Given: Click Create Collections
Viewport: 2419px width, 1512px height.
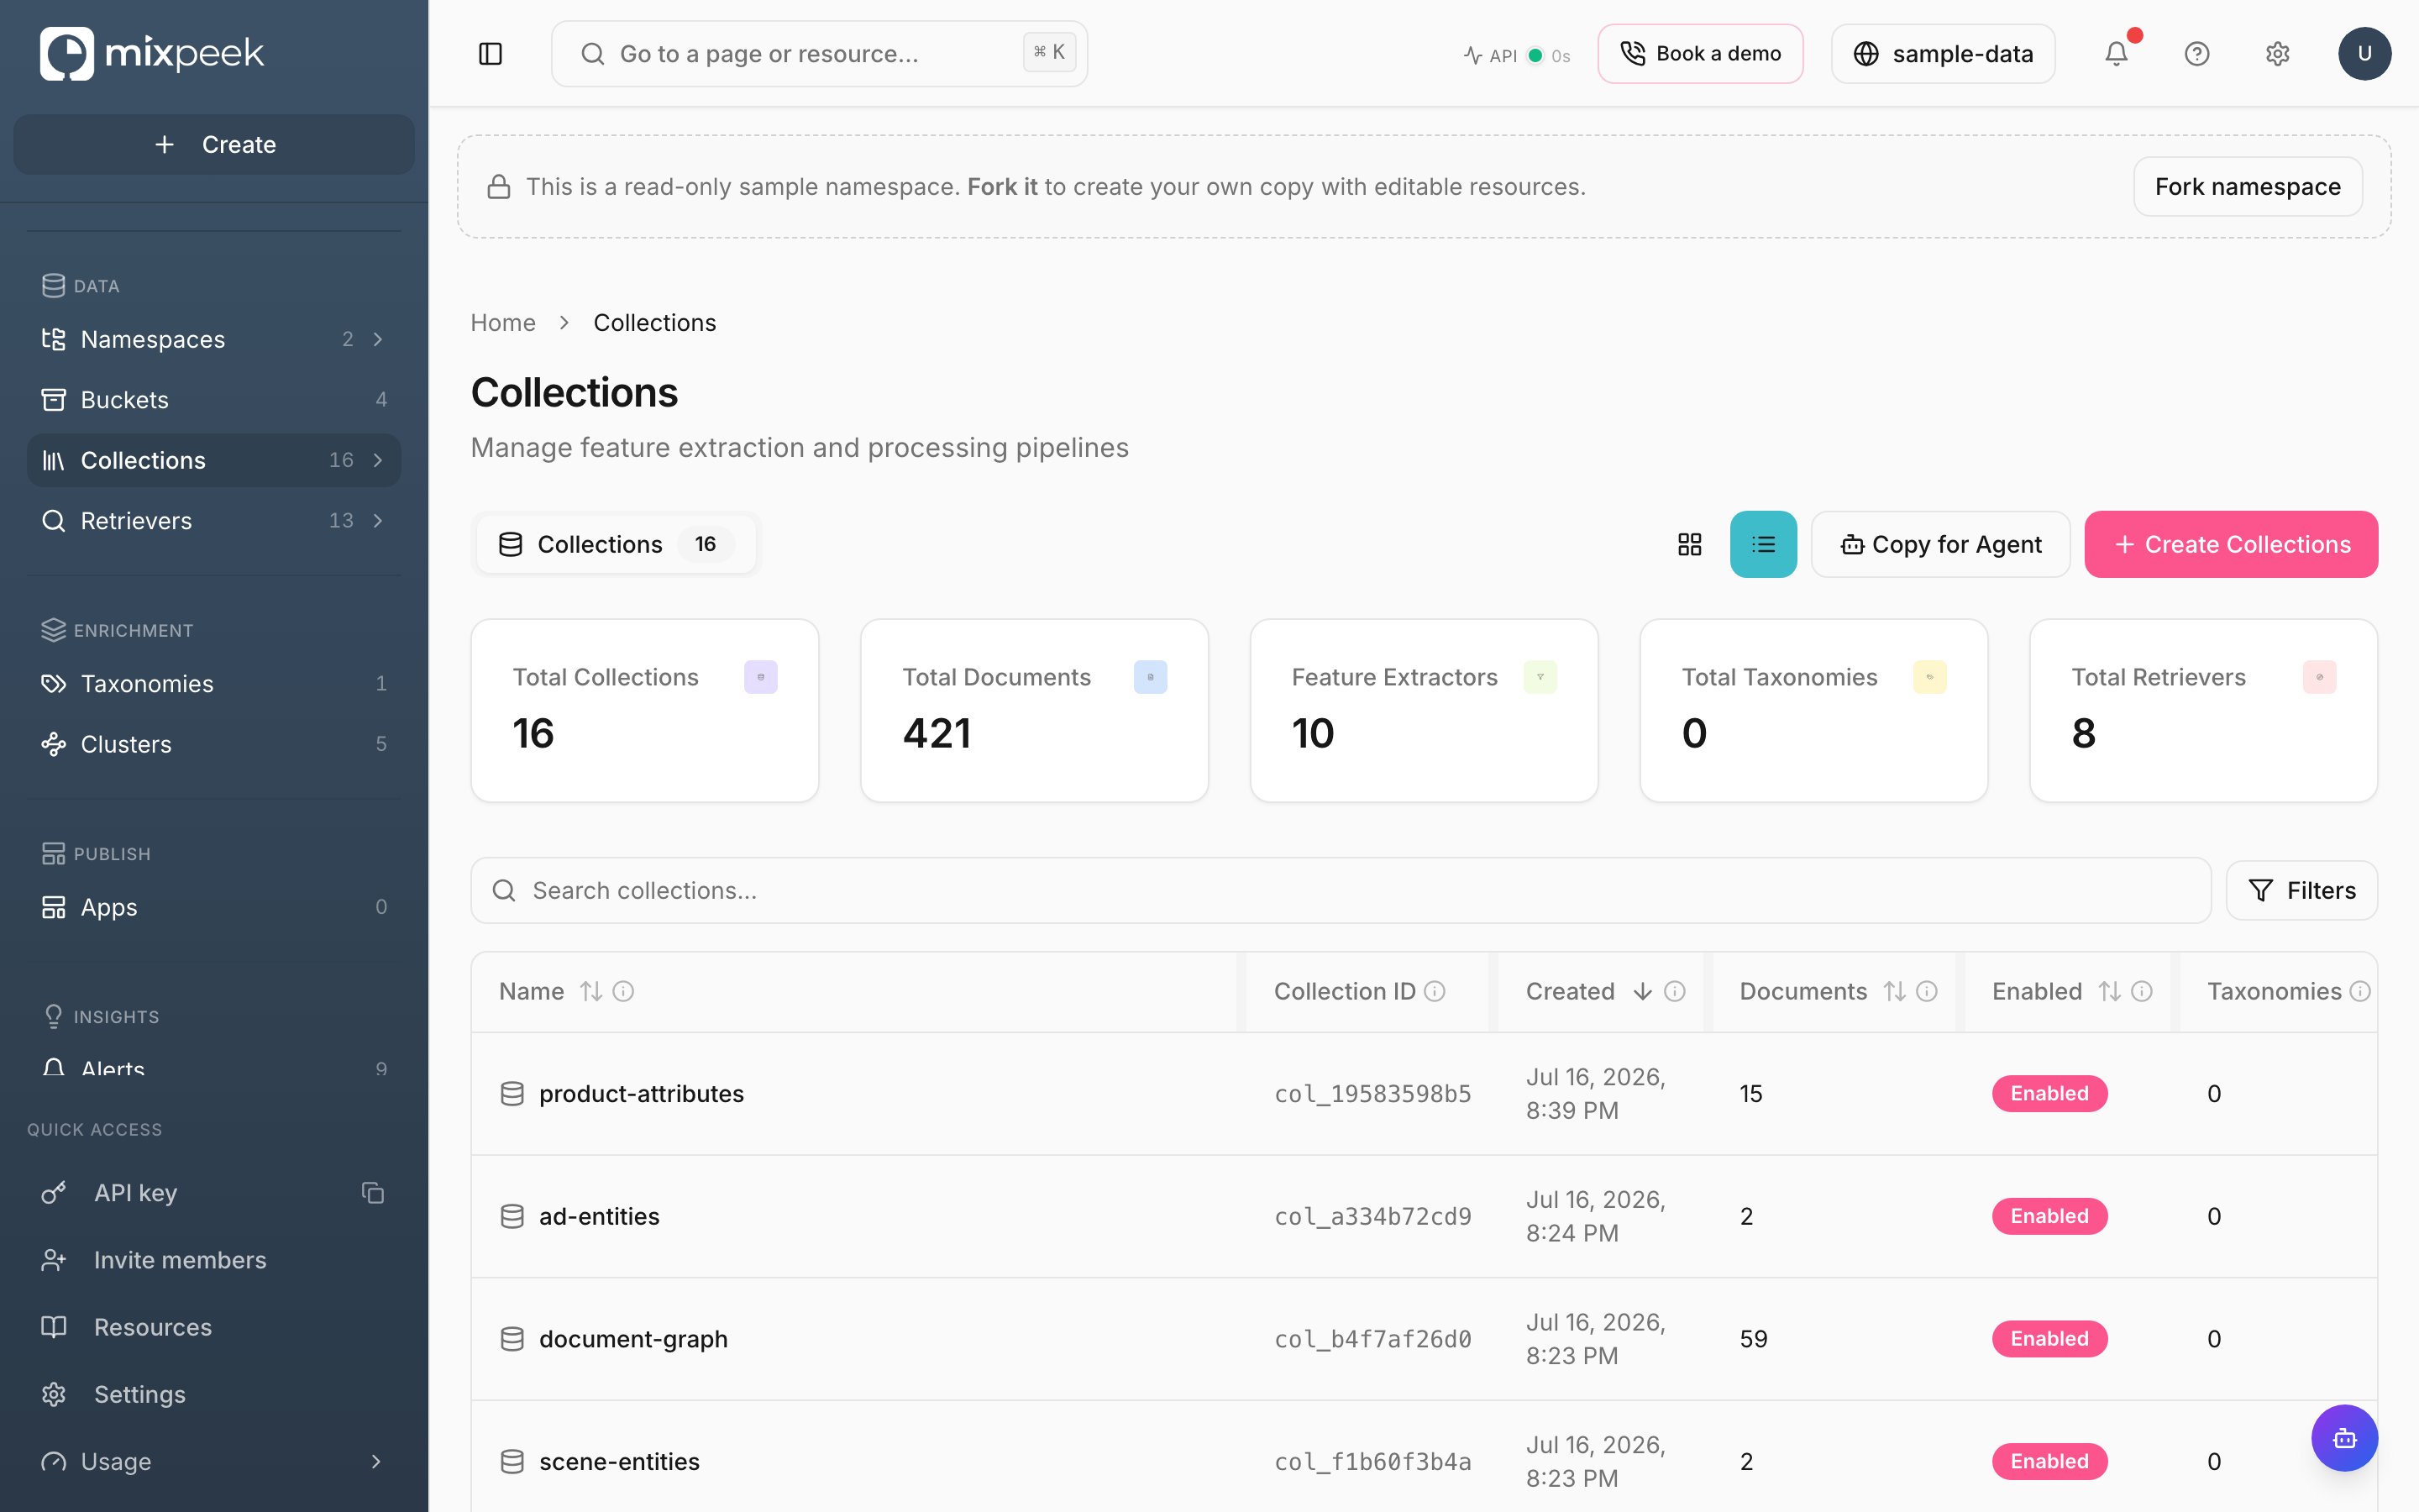Looking at the screenshot, I should 2231,544.
